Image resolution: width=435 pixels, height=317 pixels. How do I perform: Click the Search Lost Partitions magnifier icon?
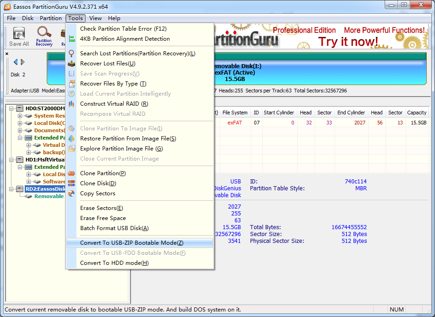tap(71, 53)
